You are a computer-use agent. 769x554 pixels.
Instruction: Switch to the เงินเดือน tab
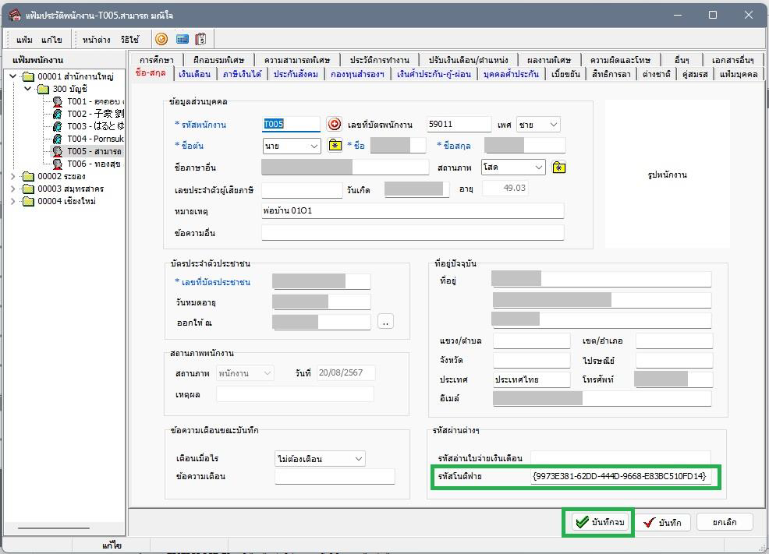coord(194,74)
